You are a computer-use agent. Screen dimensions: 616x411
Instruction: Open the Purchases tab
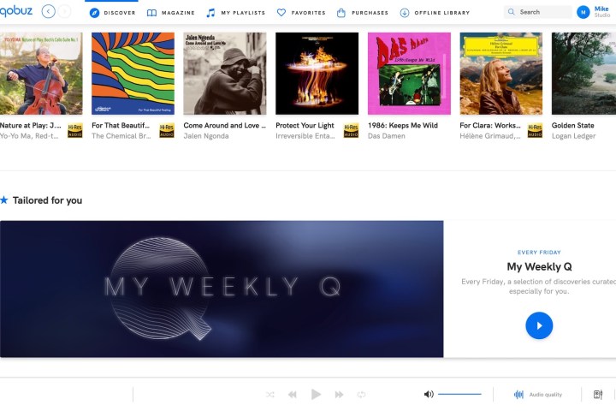point(362,13)
